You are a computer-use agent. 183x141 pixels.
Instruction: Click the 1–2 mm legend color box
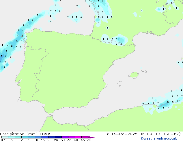click(x=18, y=137)
